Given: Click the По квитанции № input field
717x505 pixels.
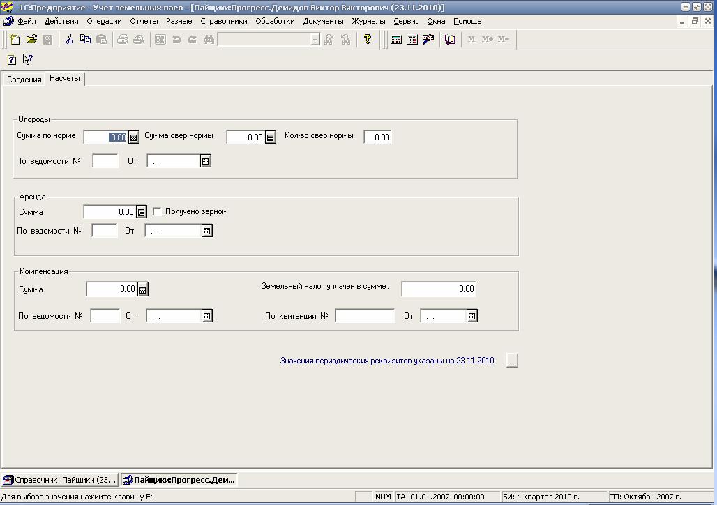Looking at the screenshot, I should tap(365, 315).
